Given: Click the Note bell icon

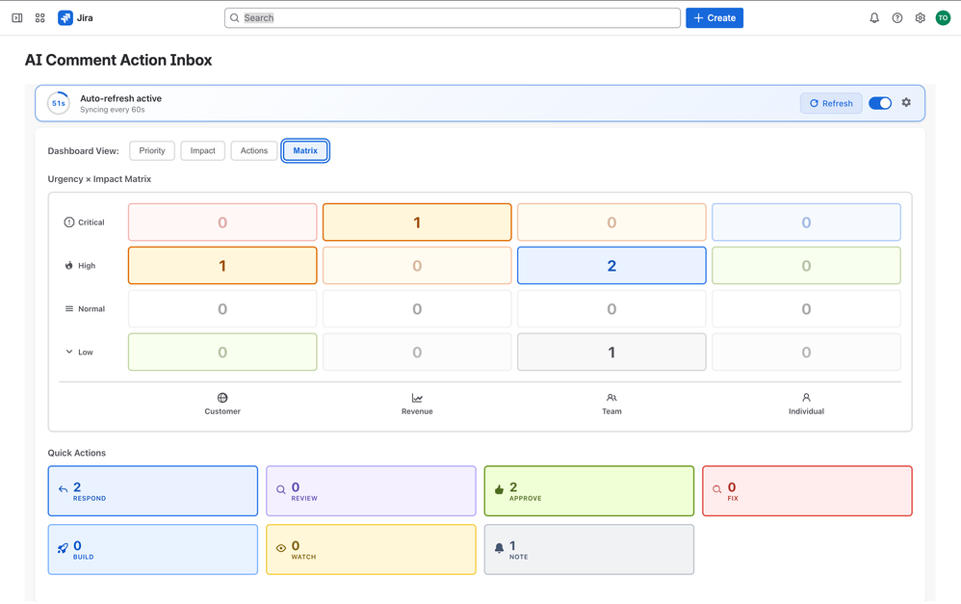Looking at the screenshot, I should click(x=499, y=548).
